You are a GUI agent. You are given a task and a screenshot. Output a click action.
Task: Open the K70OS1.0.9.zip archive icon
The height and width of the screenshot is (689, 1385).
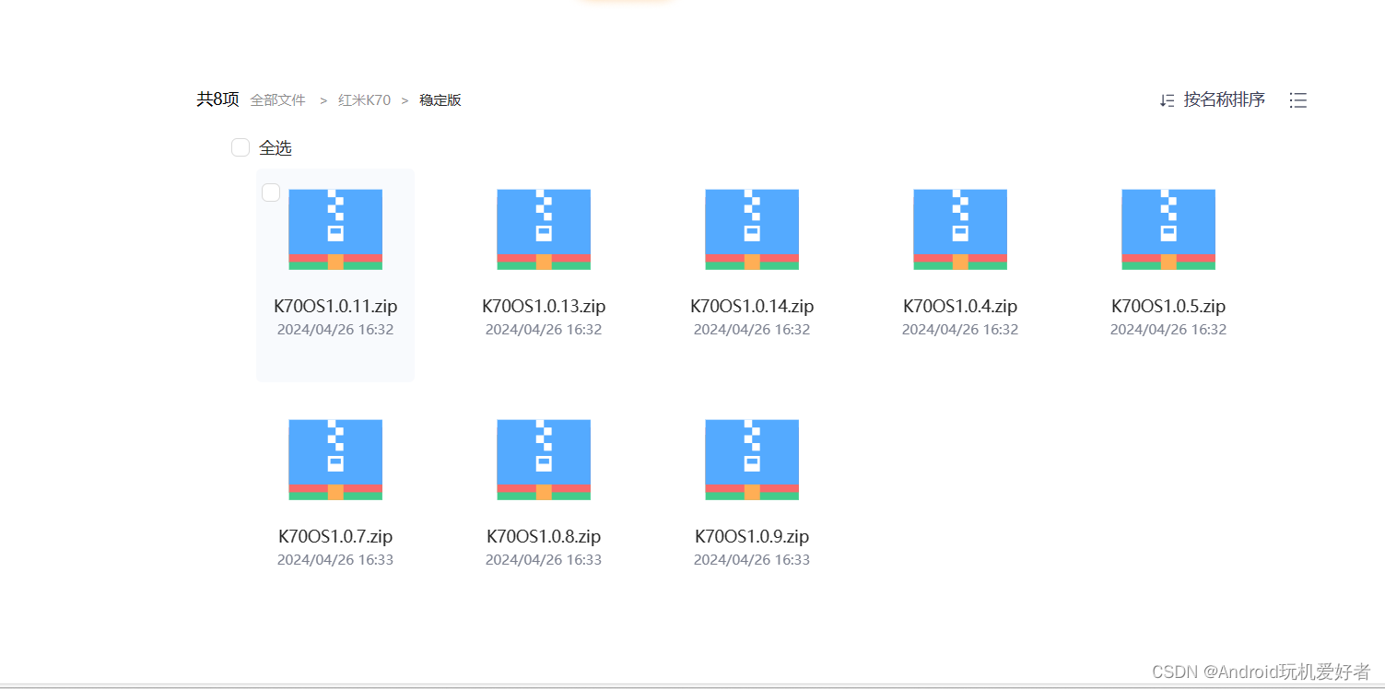pos(752,460)
